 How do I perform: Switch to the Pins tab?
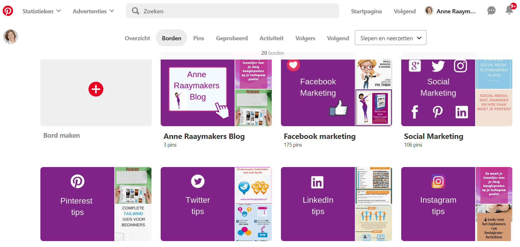[198, 38]
